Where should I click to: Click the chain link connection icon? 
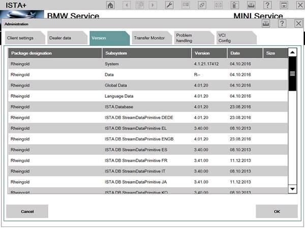(x=202, y=5)
